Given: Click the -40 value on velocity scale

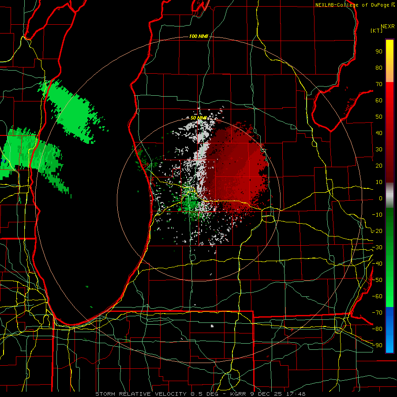Looking at the screenshot, I should [x=377, y=264].
